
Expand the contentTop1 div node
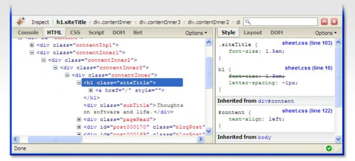point(32,45)
